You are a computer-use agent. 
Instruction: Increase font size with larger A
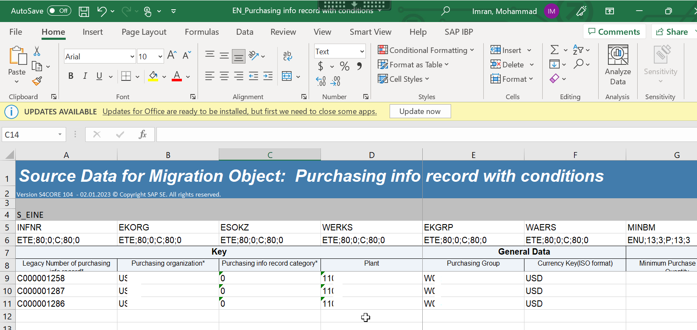click(172, 55)
